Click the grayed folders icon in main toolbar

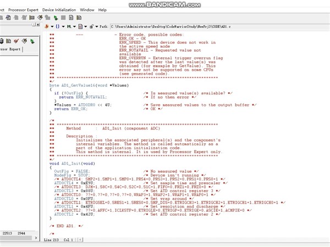coord(48,18)
